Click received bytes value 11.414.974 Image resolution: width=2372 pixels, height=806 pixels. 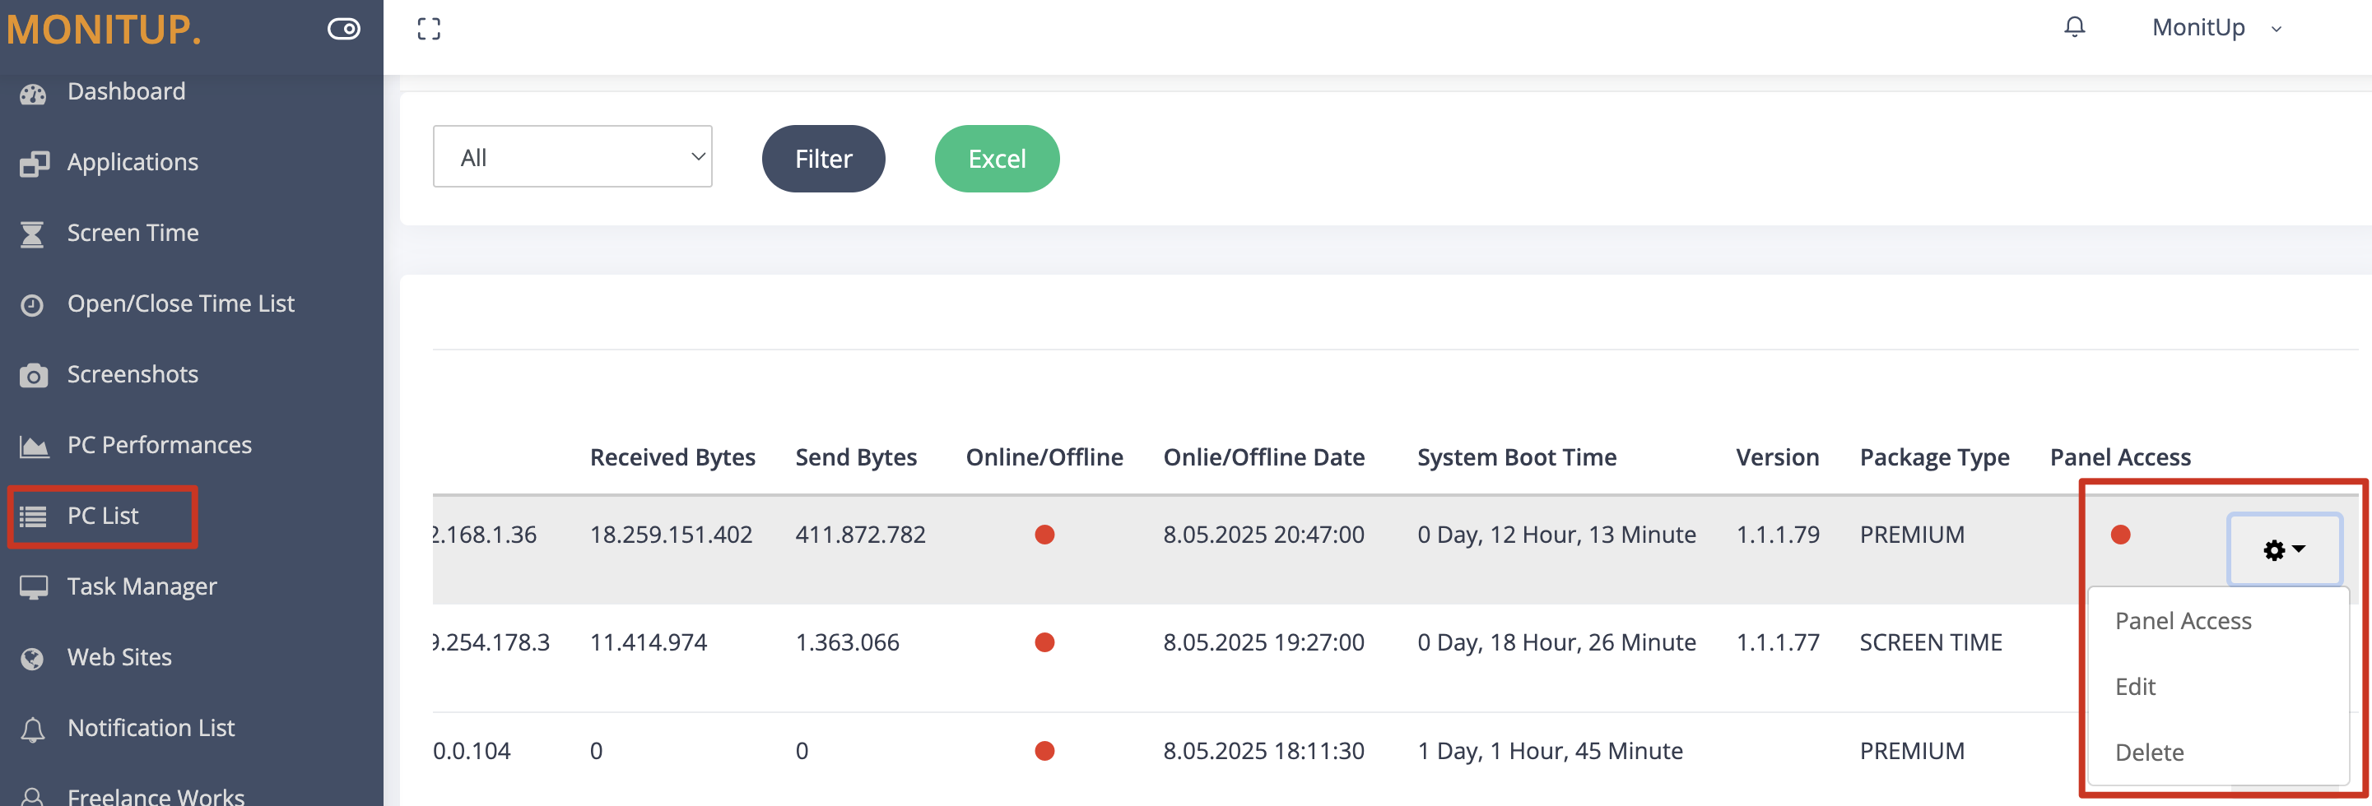[649, 642]
